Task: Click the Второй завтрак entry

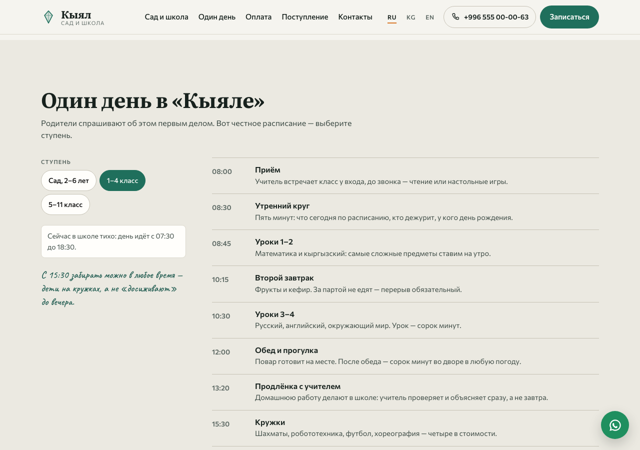Action: (405, 283)
